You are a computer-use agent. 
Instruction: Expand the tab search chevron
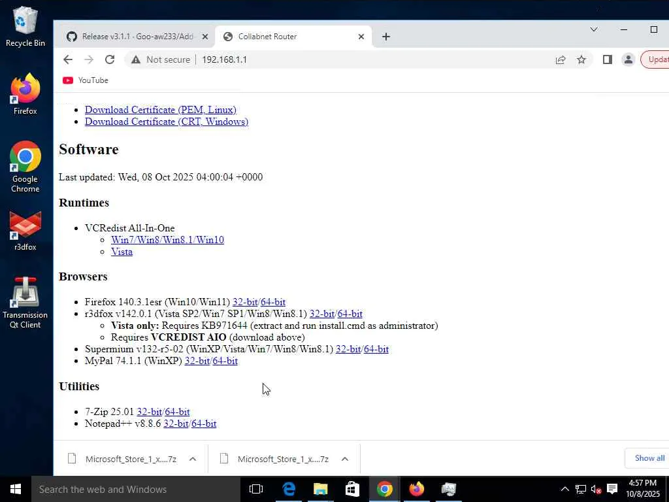593,29
